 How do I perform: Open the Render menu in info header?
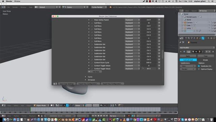click(x=15, y=7)
